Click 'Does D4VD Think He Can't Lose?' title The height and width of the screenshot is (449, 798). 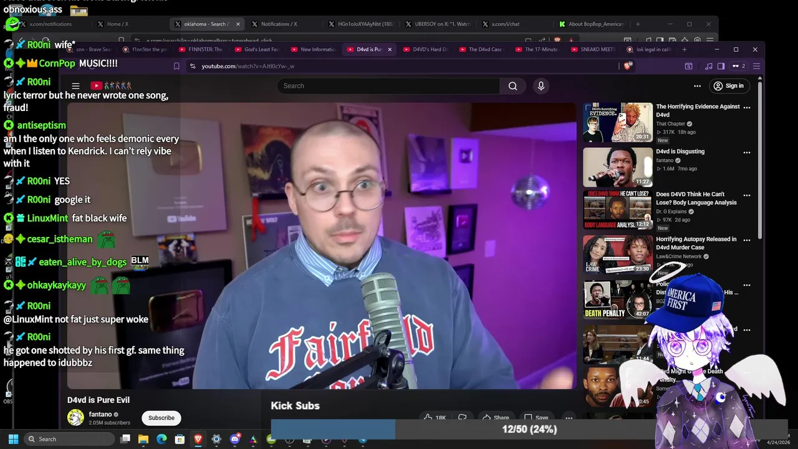coord(696,198)
